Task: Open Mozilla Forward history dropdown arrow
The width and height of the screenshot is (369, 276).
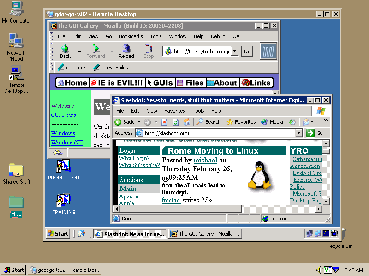Action: [112, 52]
